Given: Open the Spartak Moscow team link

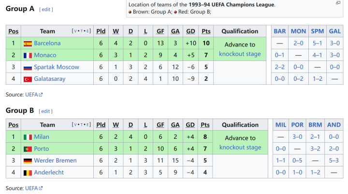Looking at the screenshot, I should 57,67.
